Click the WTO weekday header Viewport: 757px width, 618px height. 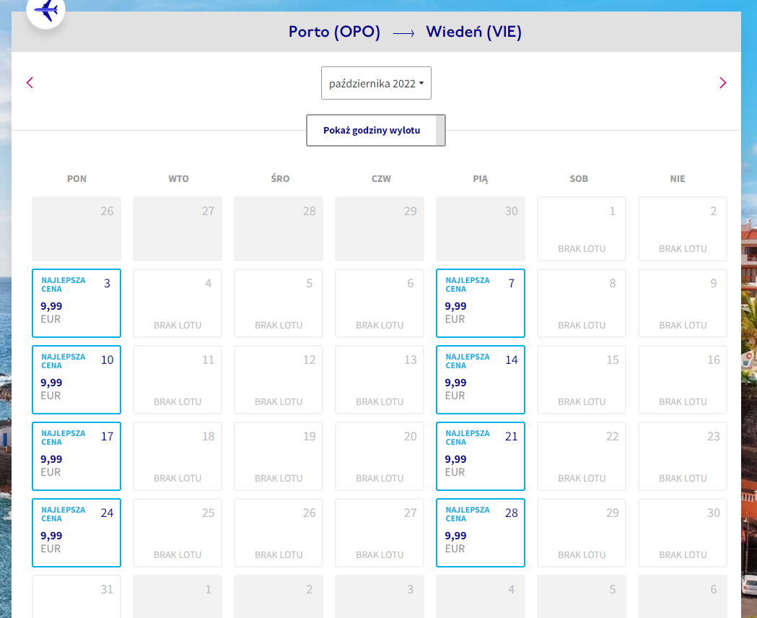pos(178,178)
